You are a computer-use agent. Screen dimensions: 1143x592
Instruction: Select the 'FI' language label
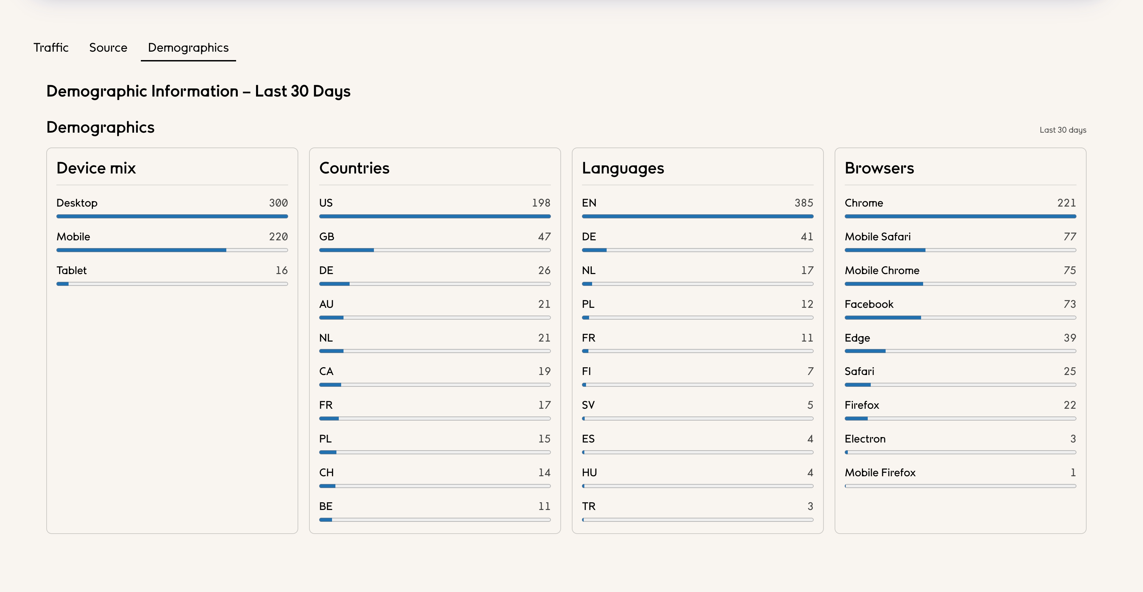tap(587, 371)
